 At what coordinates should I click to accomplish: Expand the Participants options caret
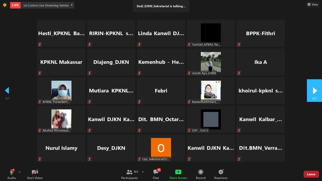[143, 172]
